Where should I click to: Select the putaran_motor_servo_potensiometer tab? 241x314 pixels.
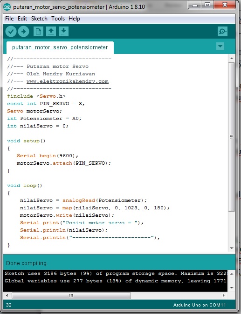60,47
